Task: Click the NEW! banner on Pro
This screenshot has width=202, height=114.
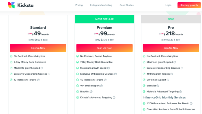Action: (171, 19)
